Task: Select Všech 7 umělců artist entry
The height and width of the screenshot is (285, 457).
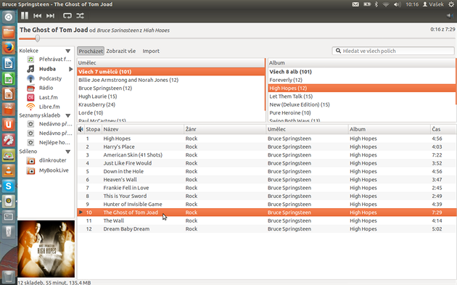Action: [170, 72]
